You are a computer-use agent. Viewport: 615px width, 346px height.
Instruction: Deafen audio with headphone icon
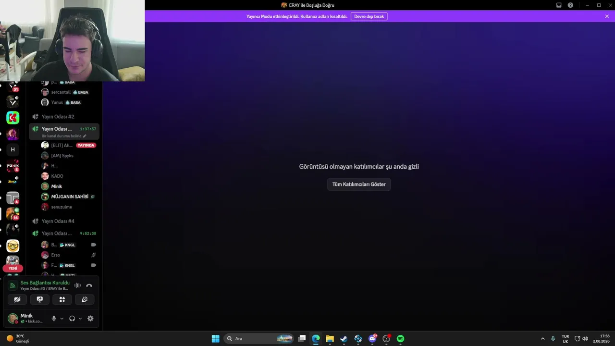pyautogui.click(x=72, y=319)
